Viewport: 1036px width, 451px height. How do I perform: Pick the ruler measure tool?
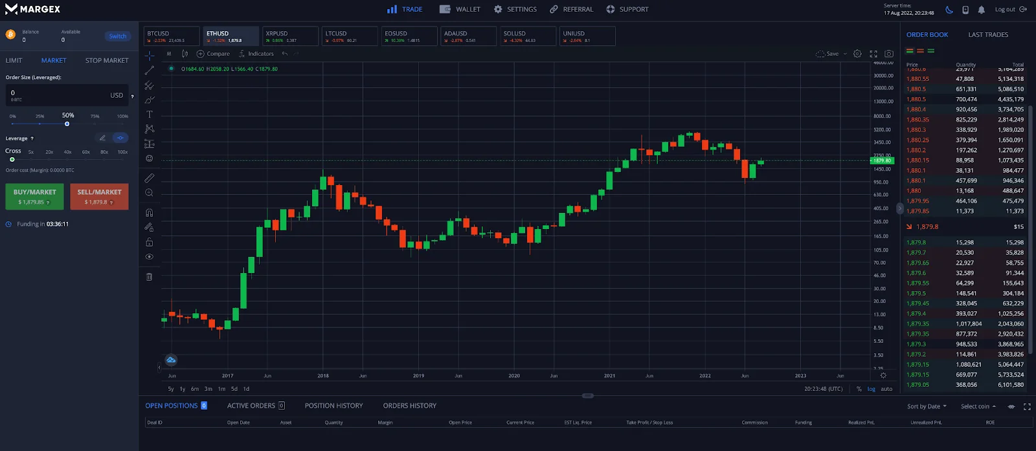coord(150,178)
